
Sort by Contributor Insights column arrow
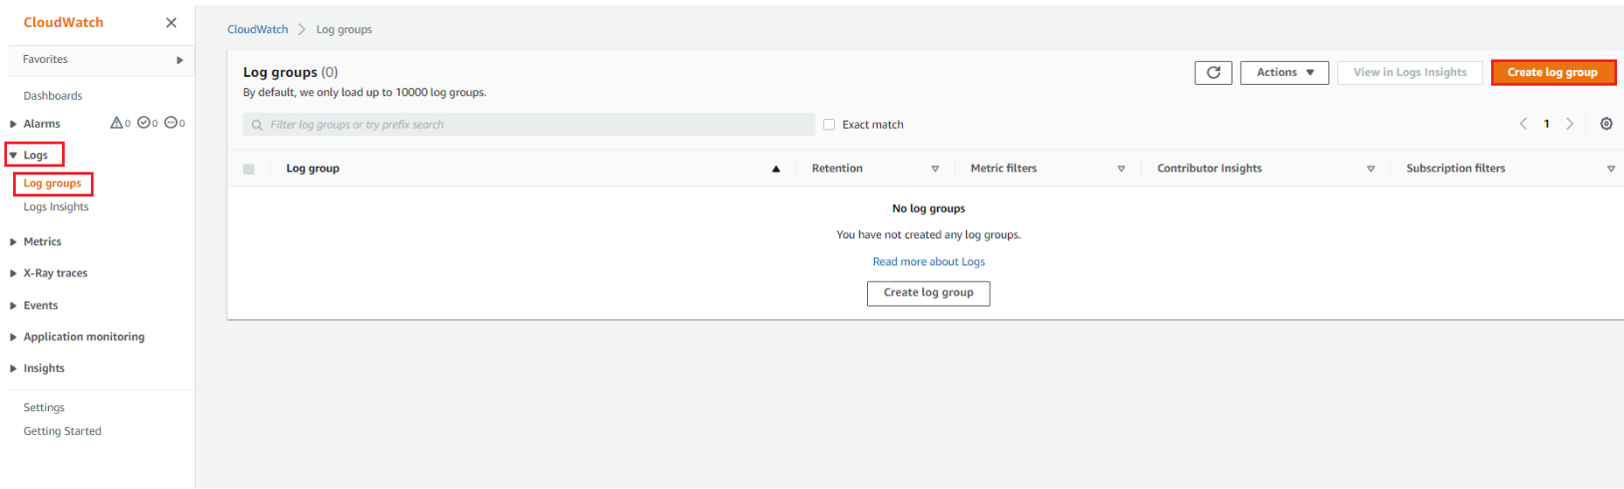pyautogui.click(x=1371, y=169)
